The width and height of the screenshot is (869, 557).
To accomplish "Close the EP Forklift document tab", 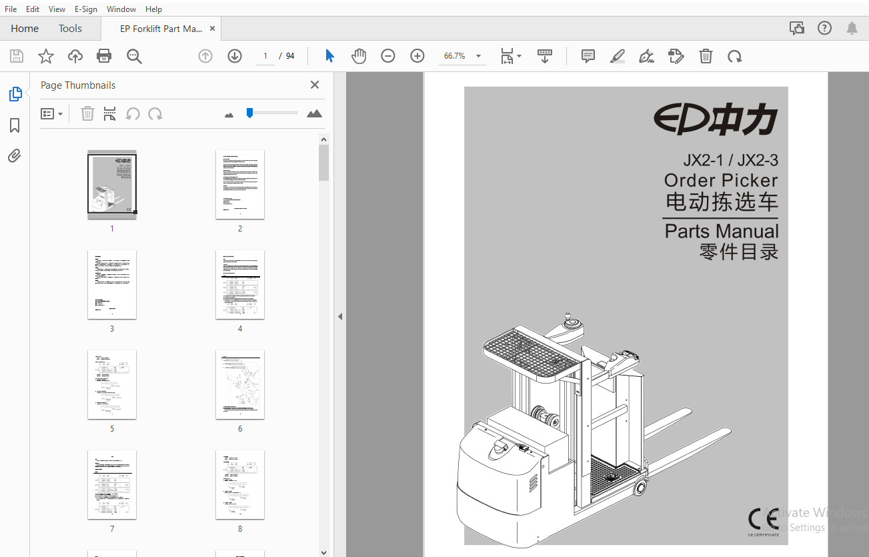I will tap(213, 29).
